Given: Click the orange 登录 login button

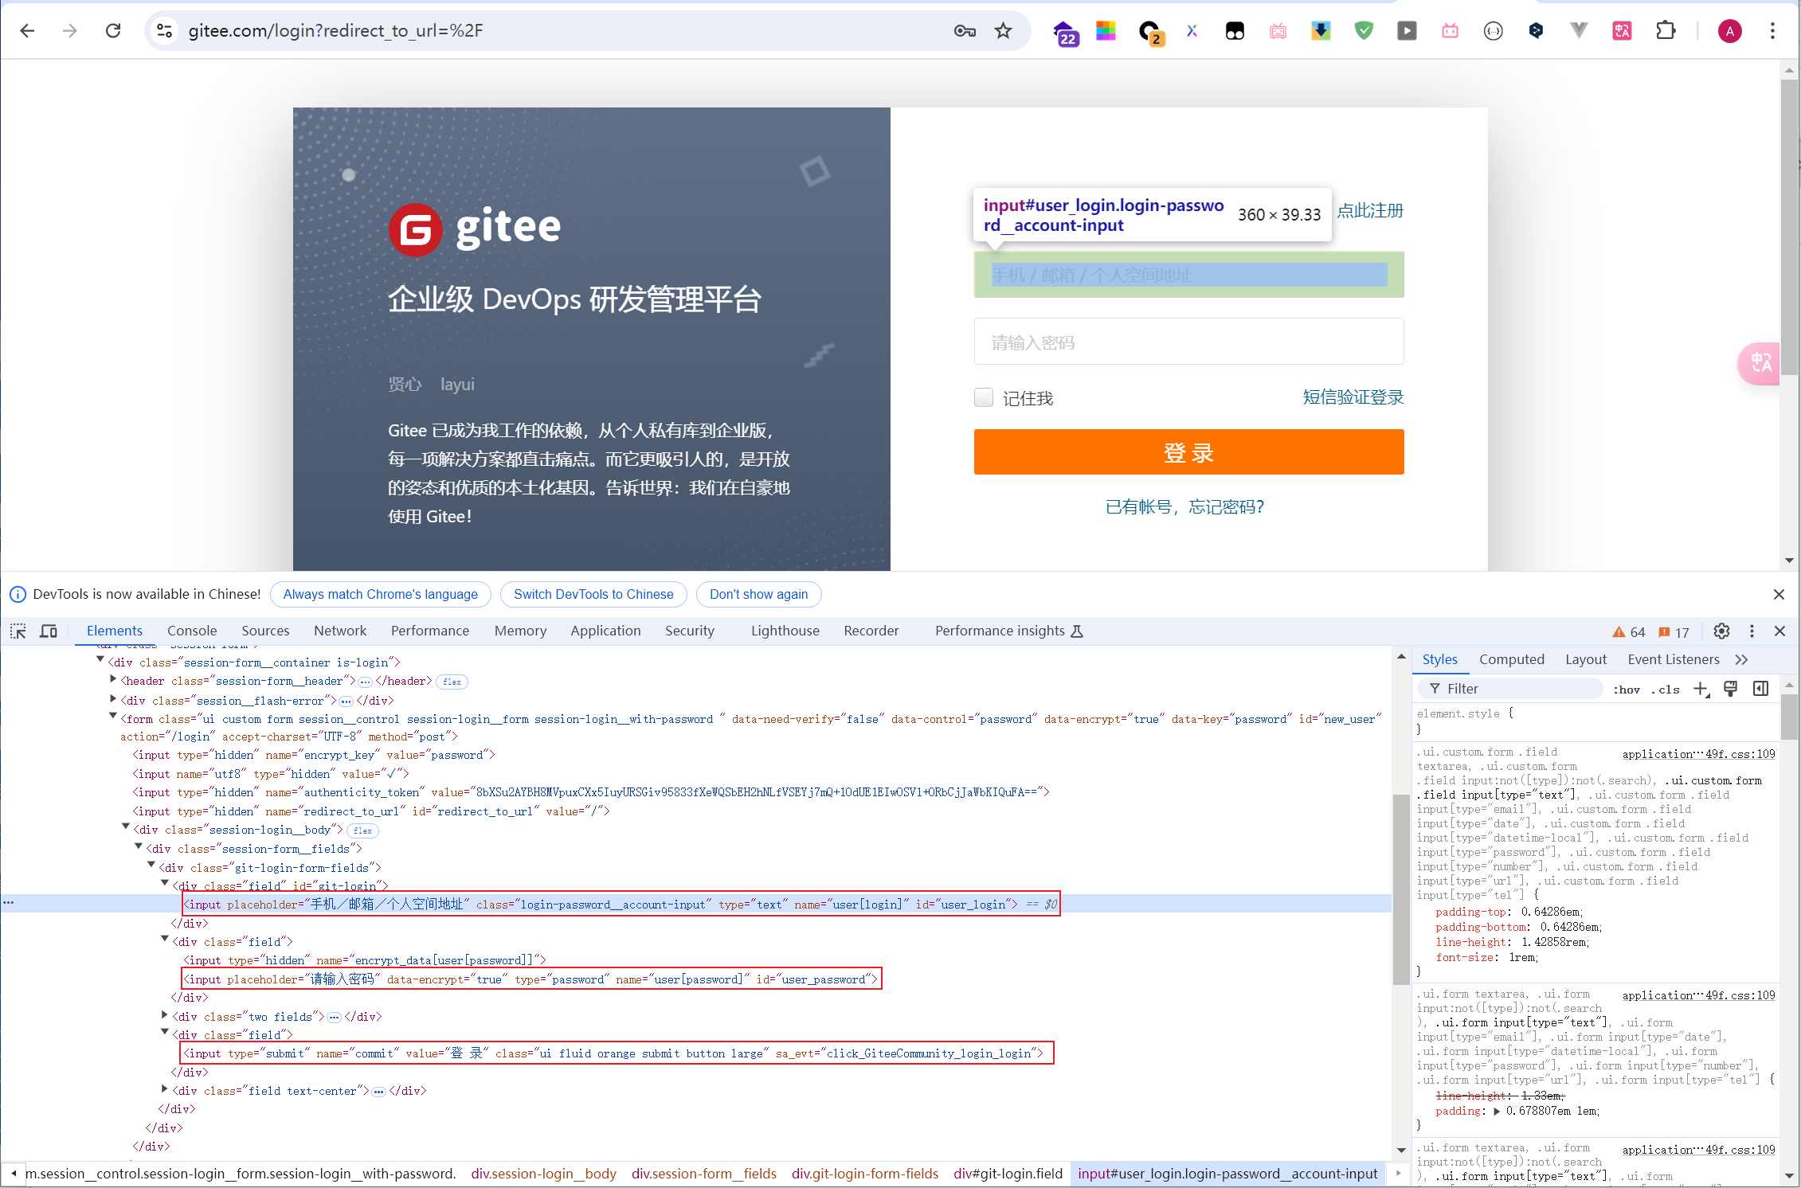Looking at the screenshot, I should coord(1188,452).
